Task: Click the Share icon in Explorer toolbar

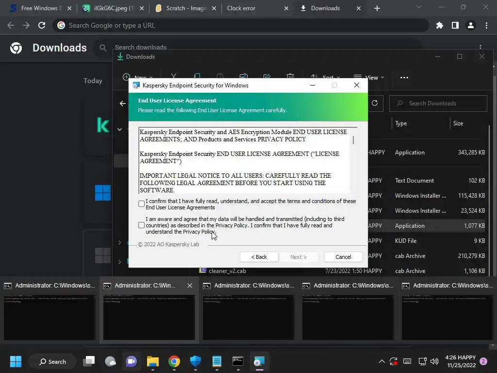Action: (267, 76)
